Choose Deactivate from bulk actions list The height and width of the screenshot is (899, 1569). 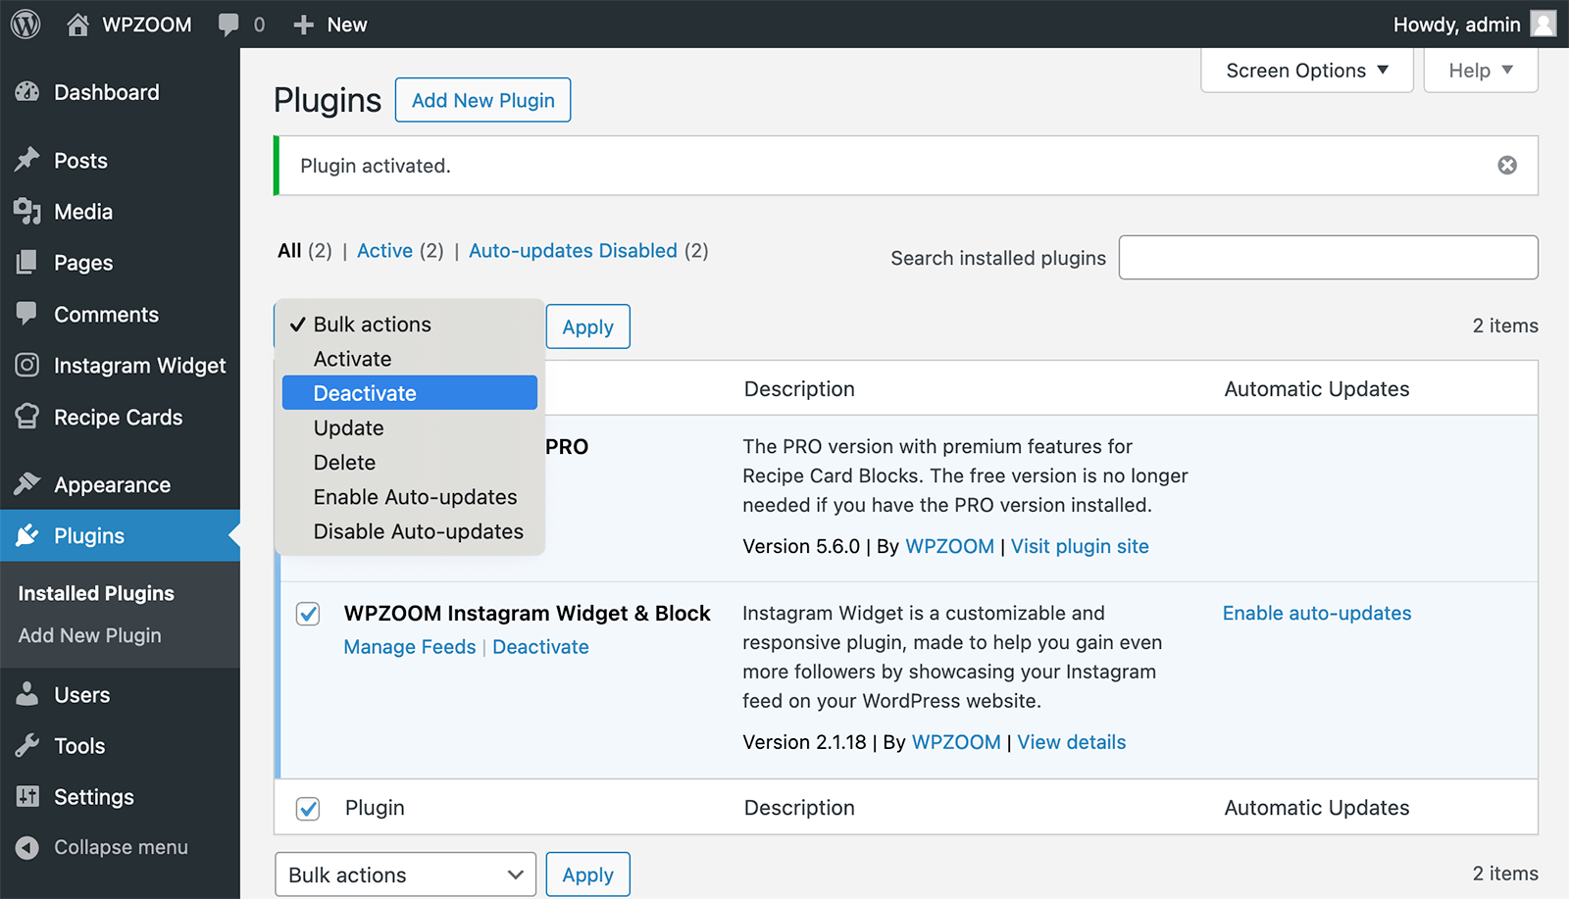point(410,393)
